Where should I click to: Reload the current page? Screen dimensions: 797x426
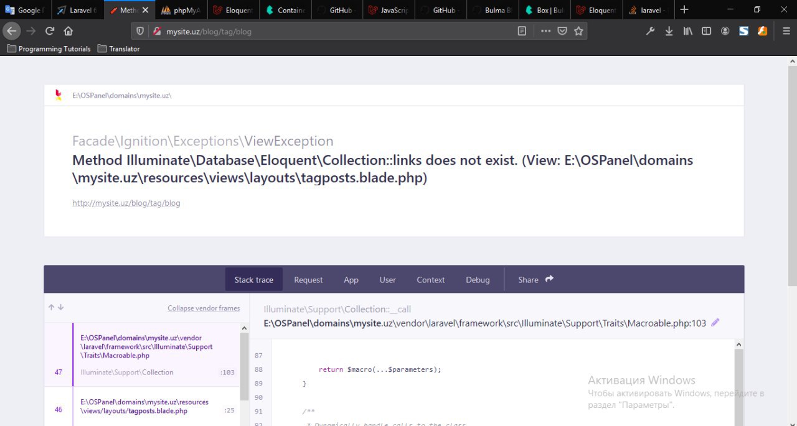click(x=50, y=31)
